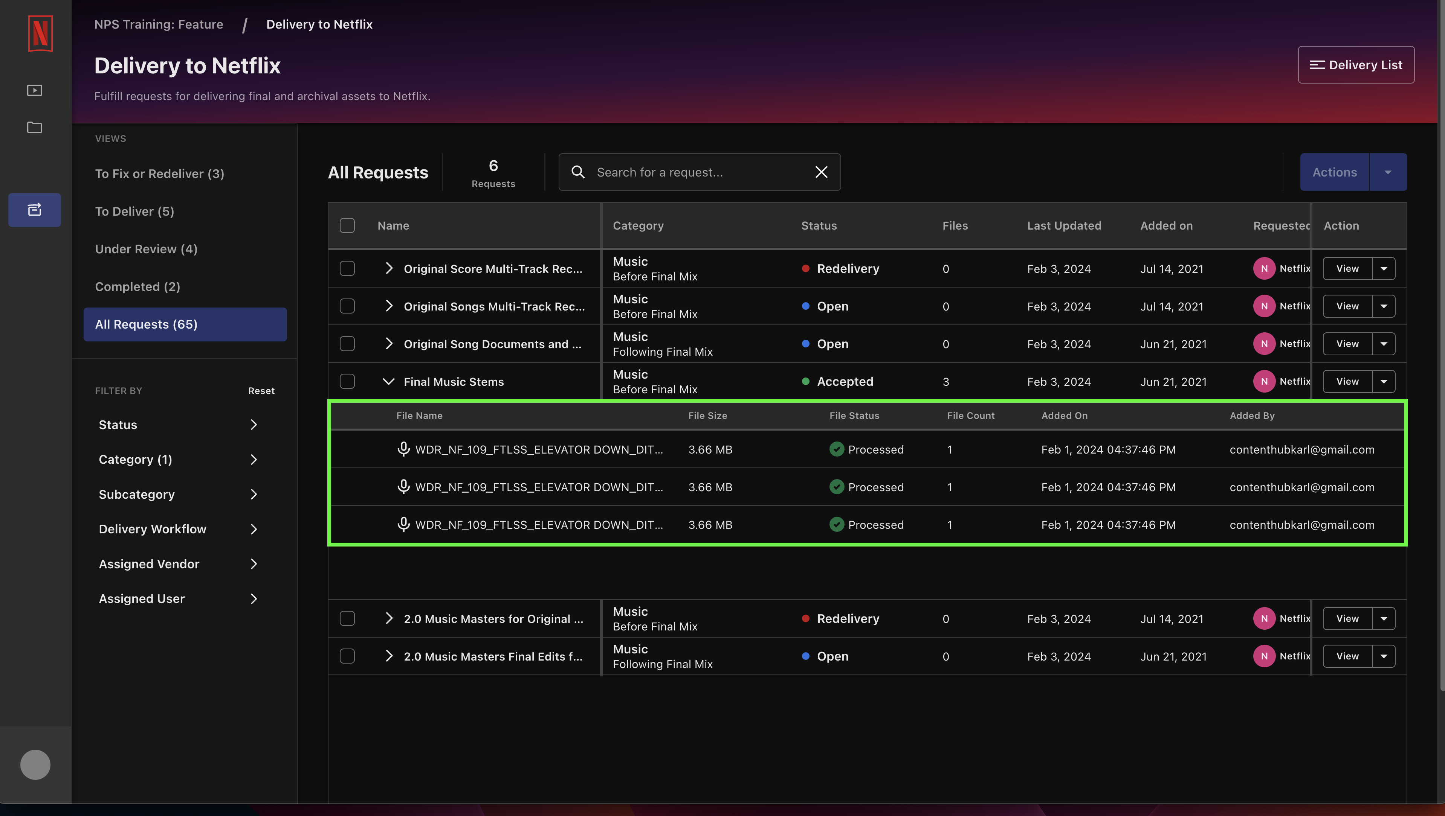Select the All Requests (65) view
The width and height of the screenshot is (1445, 816).
click(185, 324)
